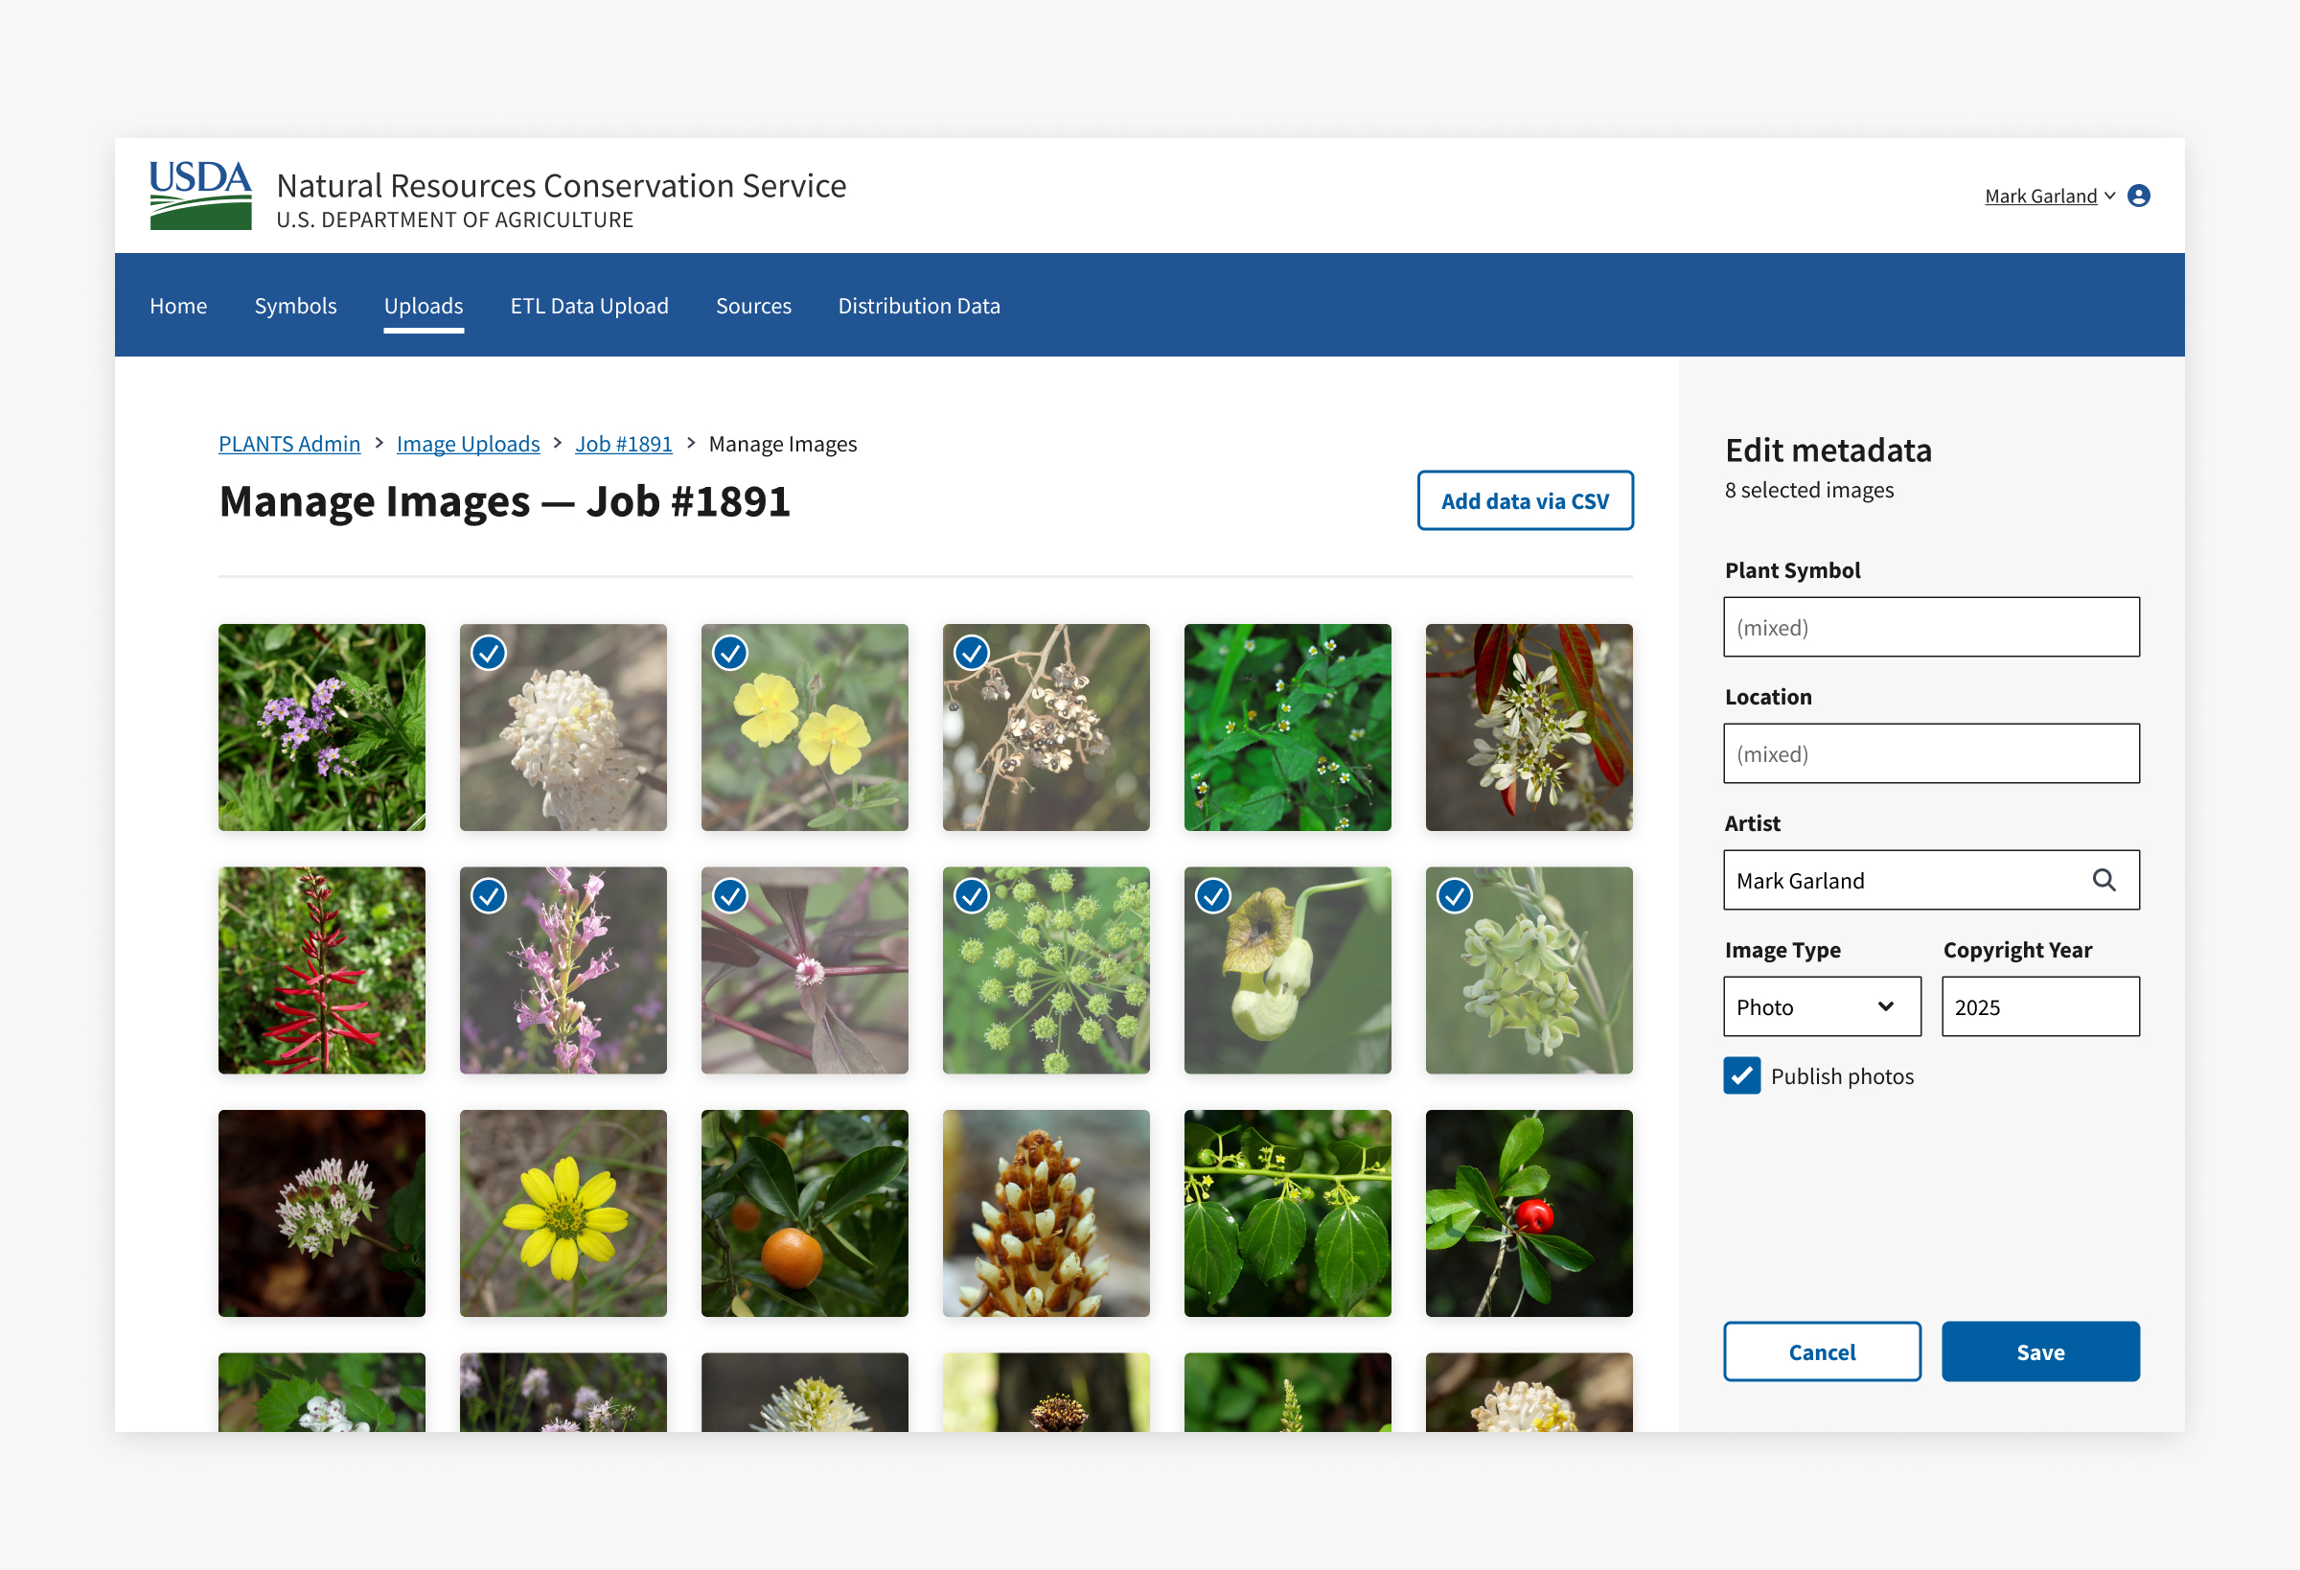The width and height of the screenshot is (2300, 1570).
Task: Uncheck the green umbel flower image
Action: pos(972,896)
